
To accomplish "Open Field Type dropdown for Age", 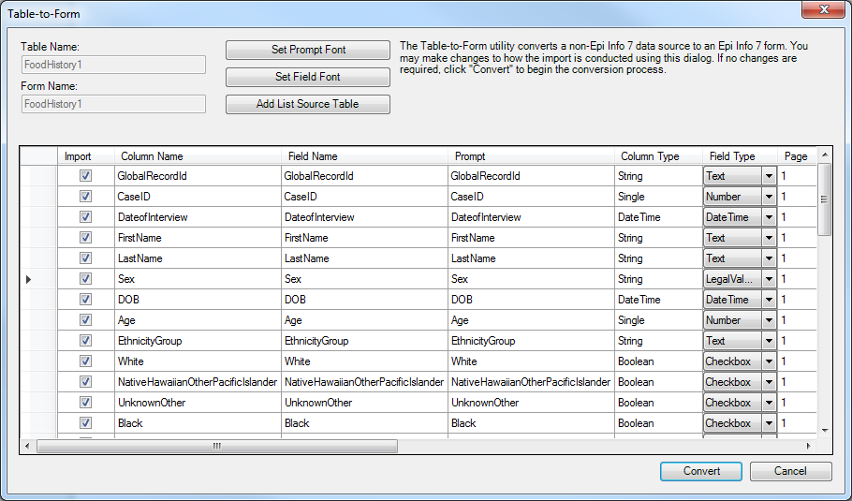I will click(769, 320).
